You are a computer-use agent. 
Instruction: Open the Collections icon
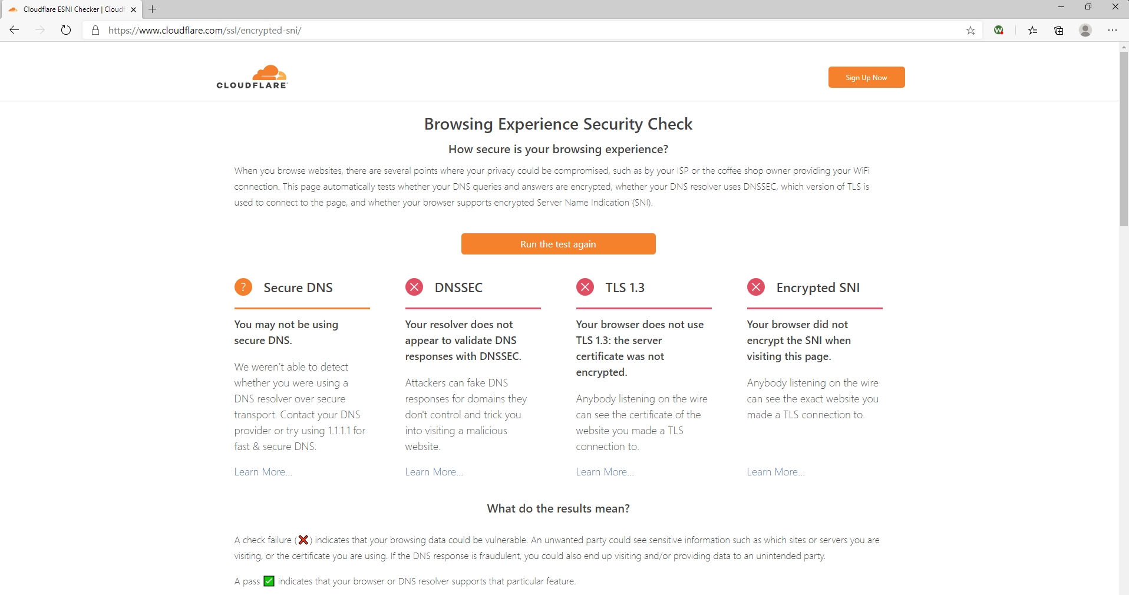(1059, 31)
